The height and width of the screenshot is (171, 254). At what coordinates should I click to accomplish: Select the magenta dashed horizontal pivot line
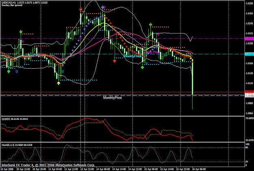pyautogui.click(x=123, y=39)
